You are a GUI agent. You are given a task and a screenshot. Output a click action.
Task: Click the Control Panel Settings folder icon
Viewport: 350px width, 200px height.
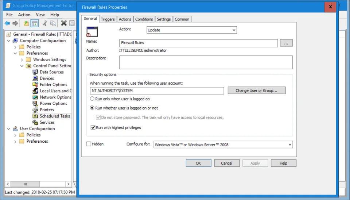28,66
